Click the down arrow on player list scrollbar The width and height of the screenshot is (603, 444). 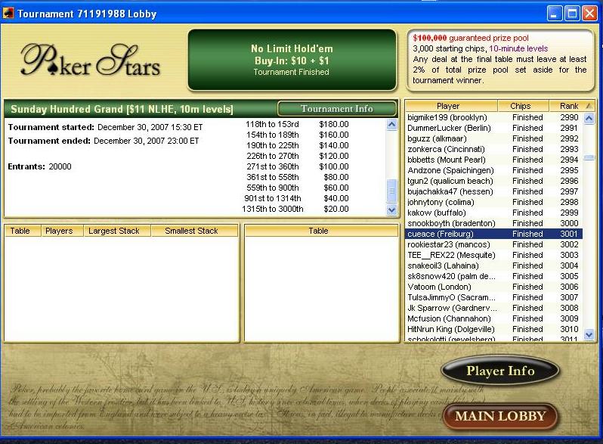point(589,335)
